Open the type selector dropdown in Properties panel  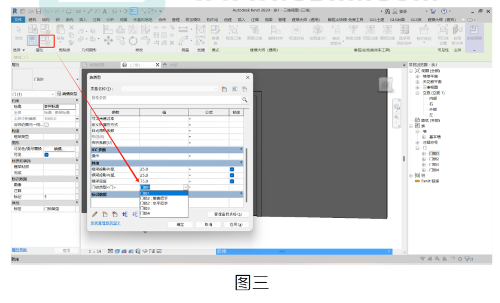[77, 79]
